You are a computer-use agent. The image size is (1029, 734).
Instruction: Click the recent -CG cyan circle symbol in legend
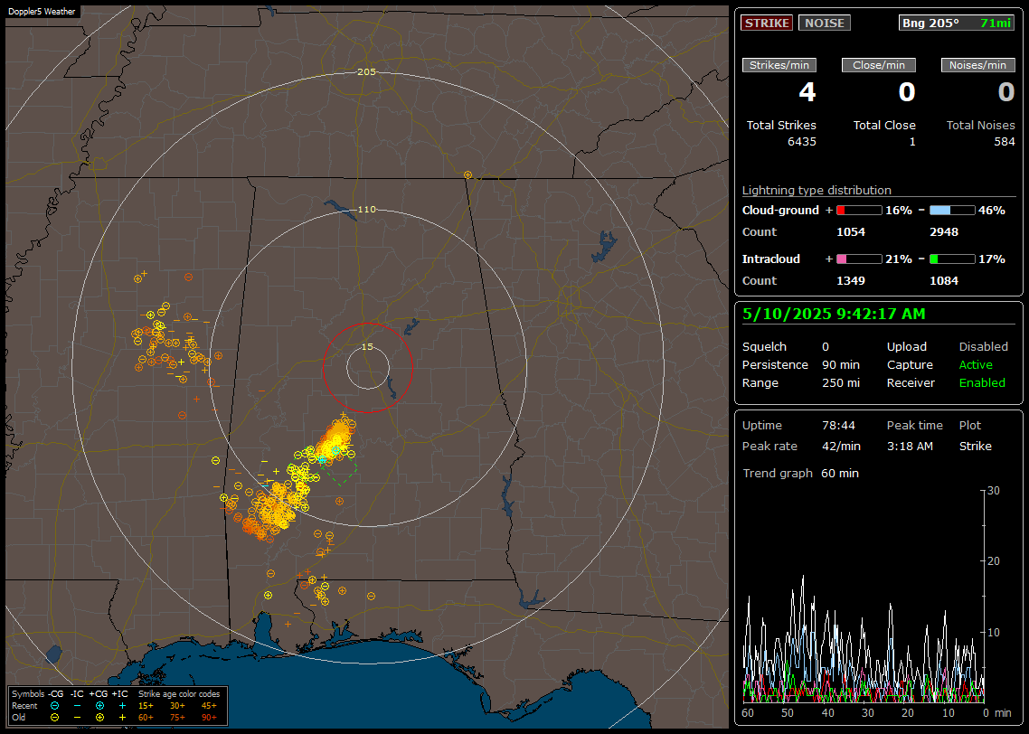click(54, 706)
